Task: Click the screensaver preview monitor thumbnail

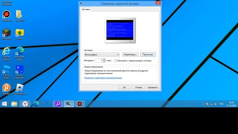Action: (120, 31)
